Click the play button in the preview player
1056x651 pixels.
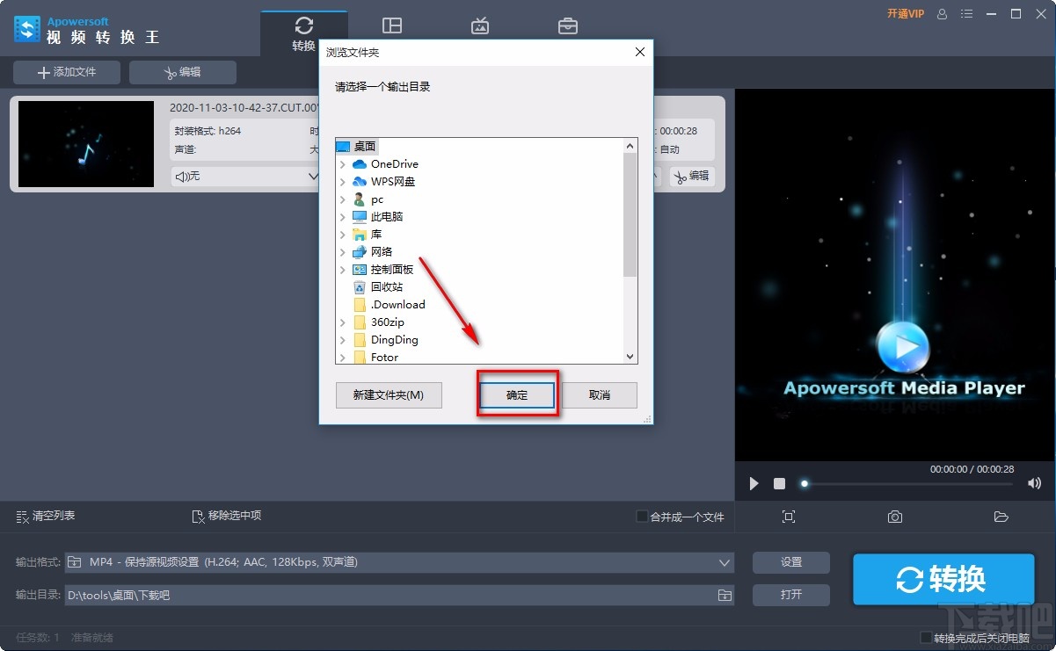pos(754,483)
